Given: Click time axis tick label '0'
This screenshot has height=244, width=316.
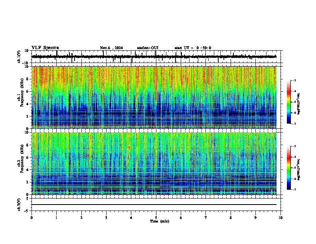Looking at the screenshot, I should pos(32,218).
